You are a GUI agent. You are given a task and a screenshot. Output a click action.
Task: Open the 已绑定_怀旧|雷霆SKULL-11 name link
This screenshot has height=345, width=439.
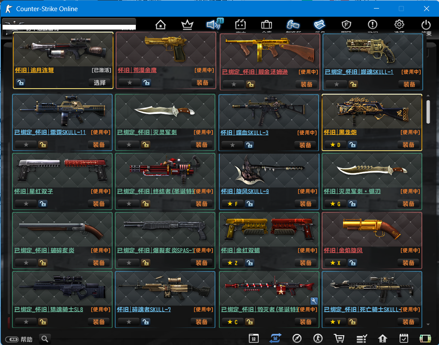(50, 132)
